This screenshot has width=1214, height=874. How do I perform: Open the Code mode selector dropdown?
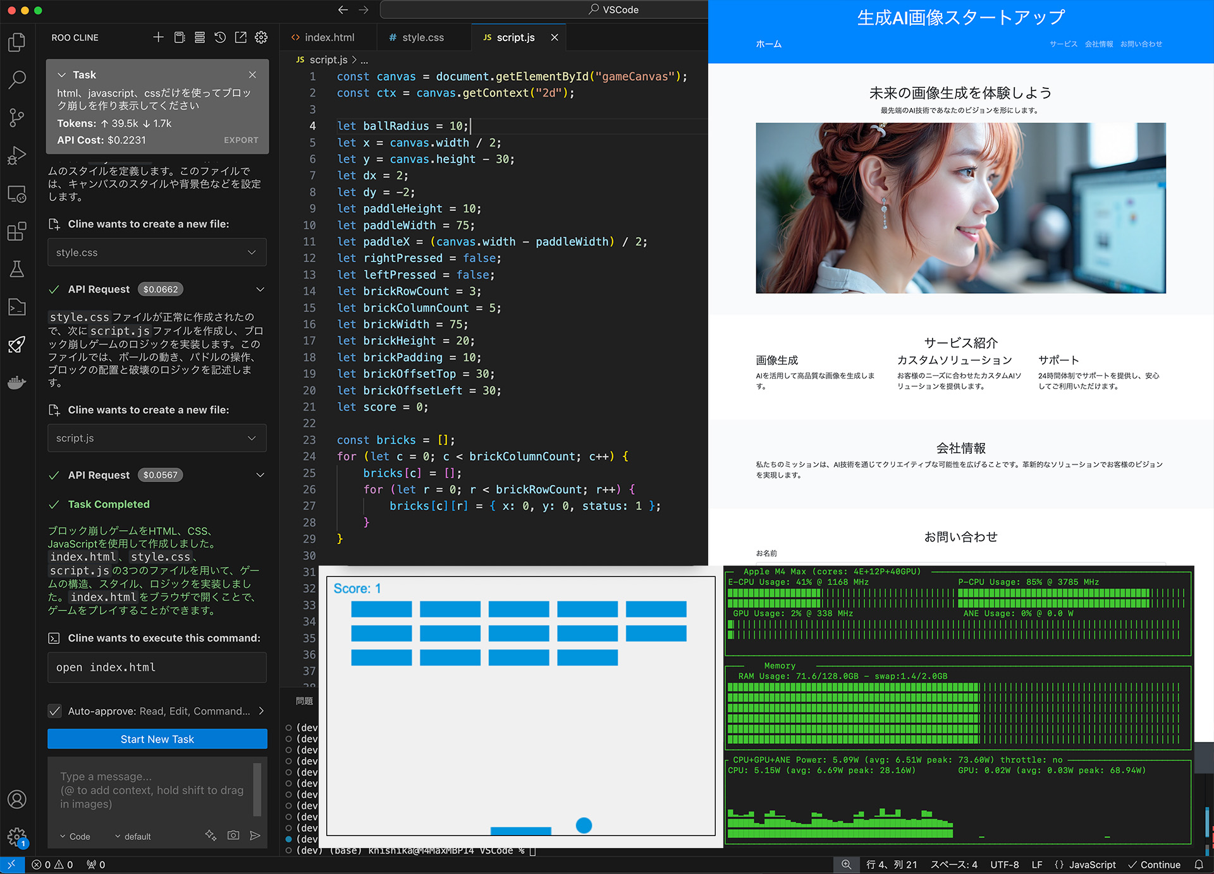75,836
